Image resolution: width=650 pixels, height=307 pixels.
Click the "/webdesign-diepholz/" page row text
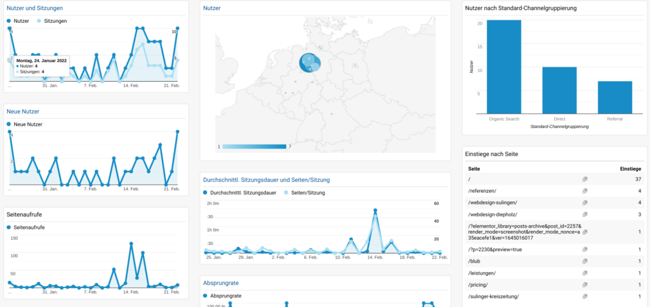tap(493, 214)
